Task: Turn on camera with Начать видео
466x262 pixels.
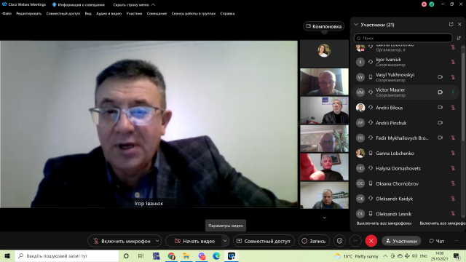Action: (x=194, y=241)
